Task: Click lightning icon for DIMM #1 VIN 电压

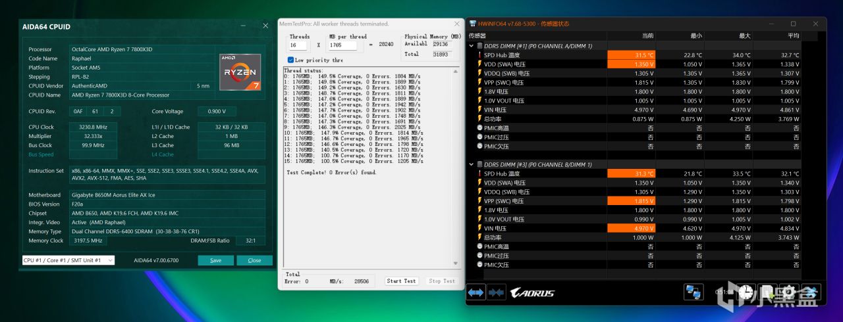Action: [x=479, y=110]
